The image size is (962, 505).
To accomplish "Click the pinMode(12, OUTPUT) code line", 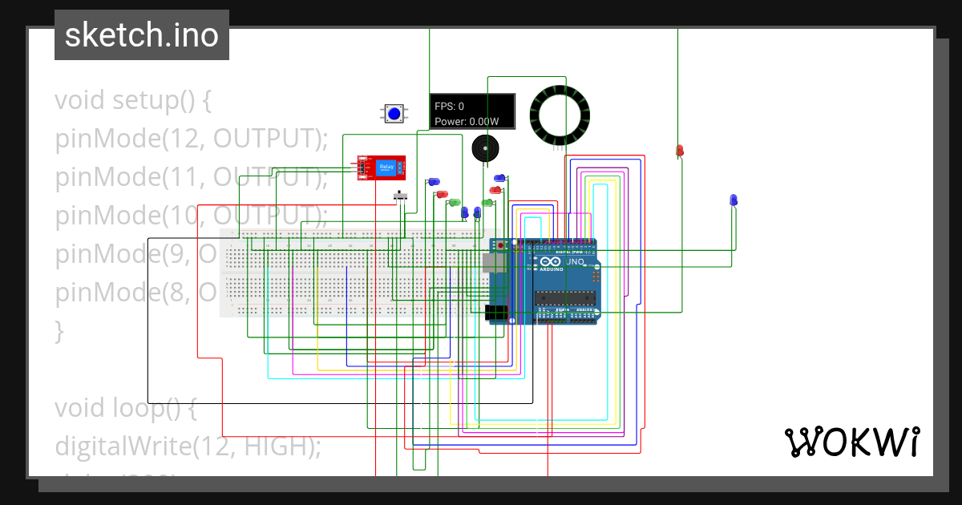I will [192, 139].
